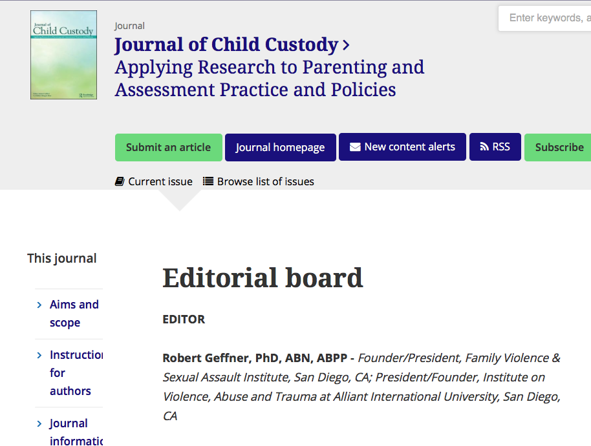The image size is (591, 446).
Task: Click the Journal of Child Custody title link
Action: [x=226, y=45]
